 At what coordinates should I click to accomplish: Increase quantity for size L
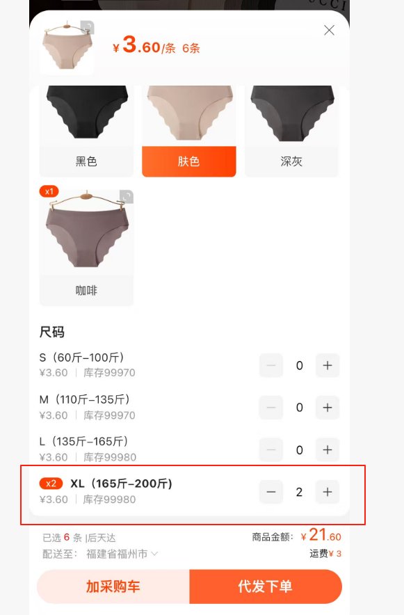(x=328, y=450)
